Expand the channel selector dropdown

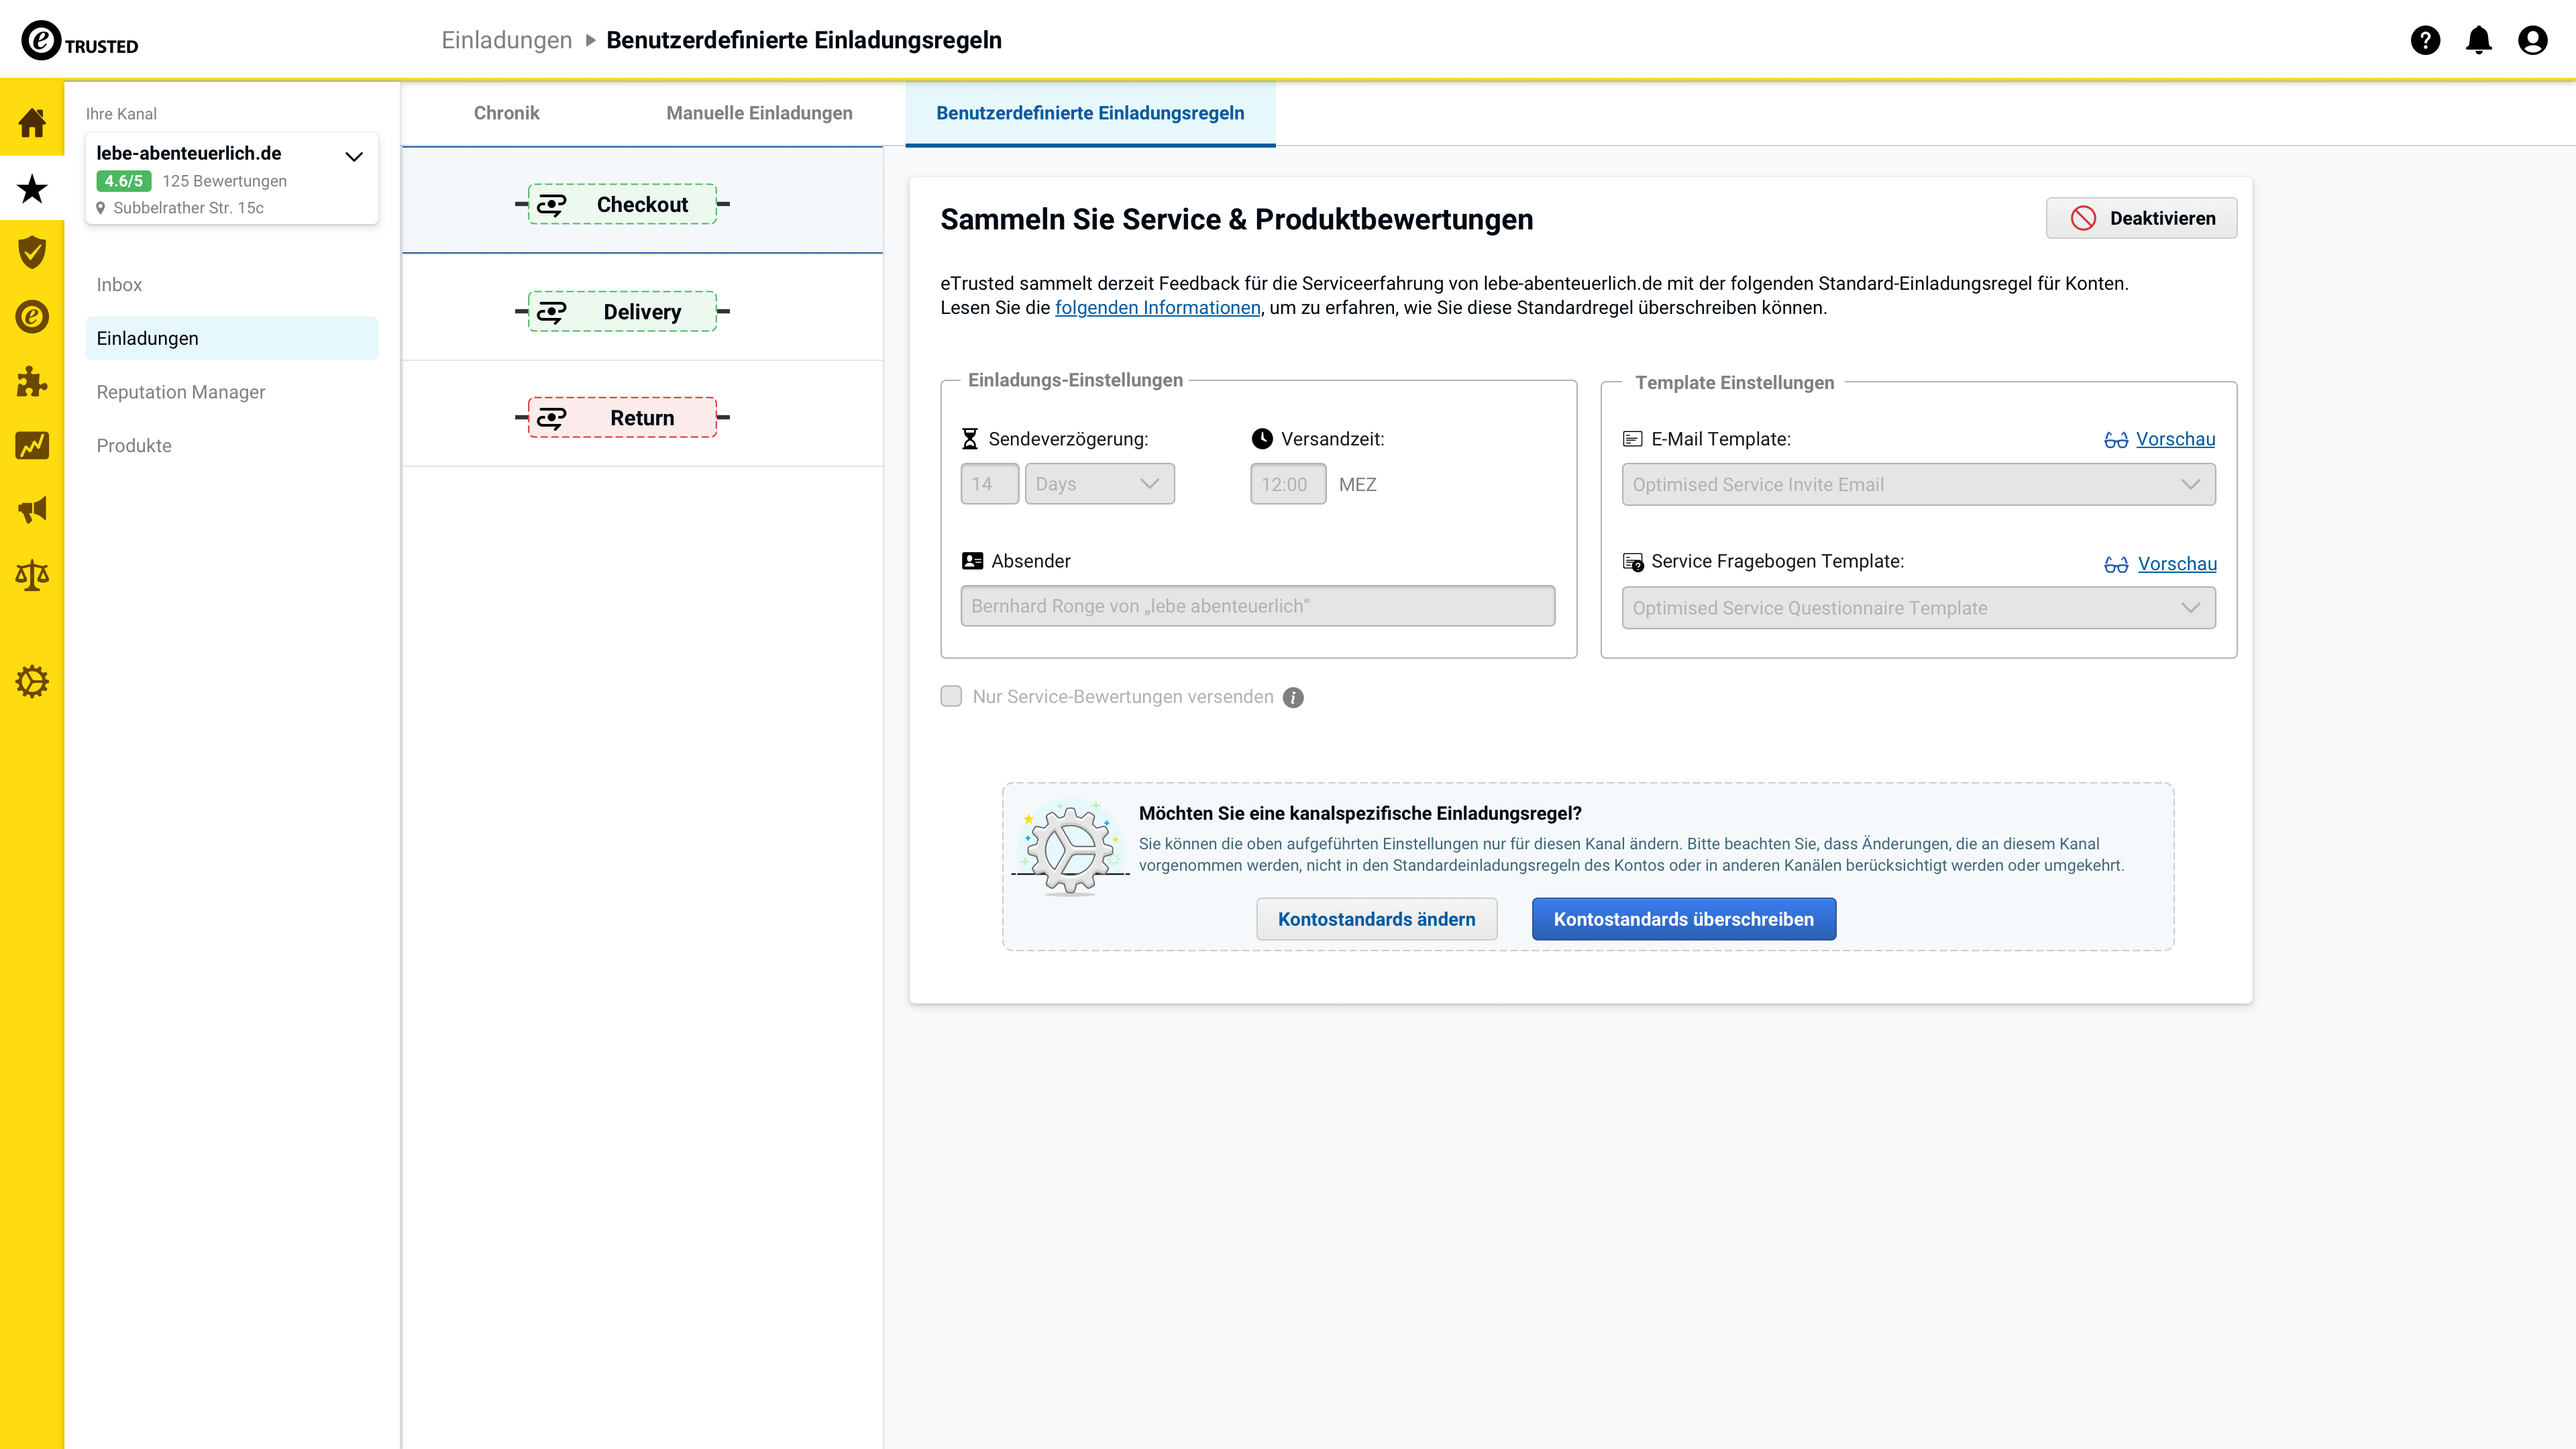pyautogui.click(x=354, y=156)
